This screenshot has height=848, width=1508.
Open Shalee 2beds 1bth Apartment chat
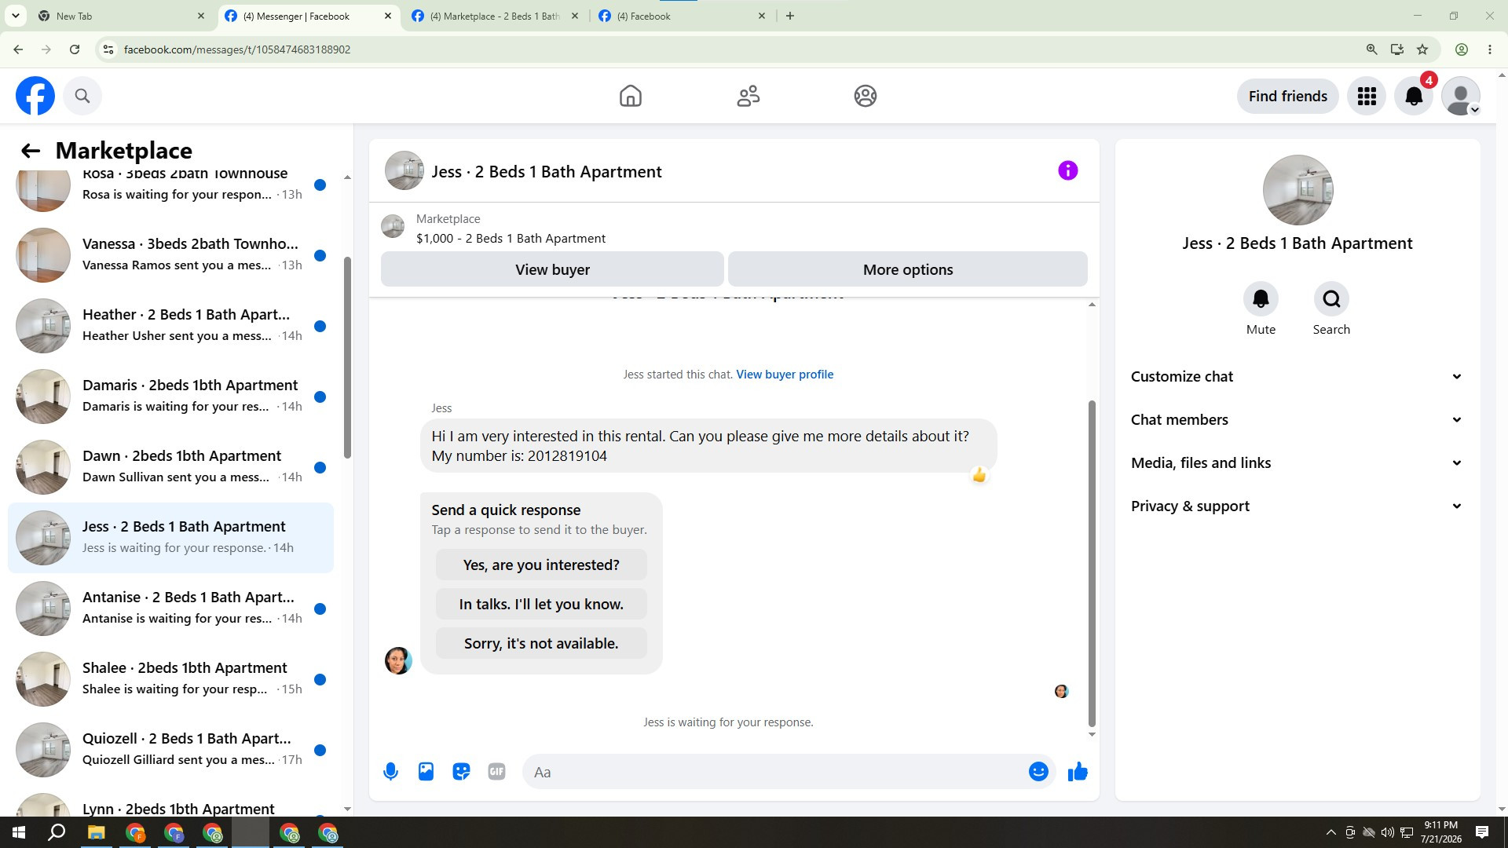tap(170, 679)
